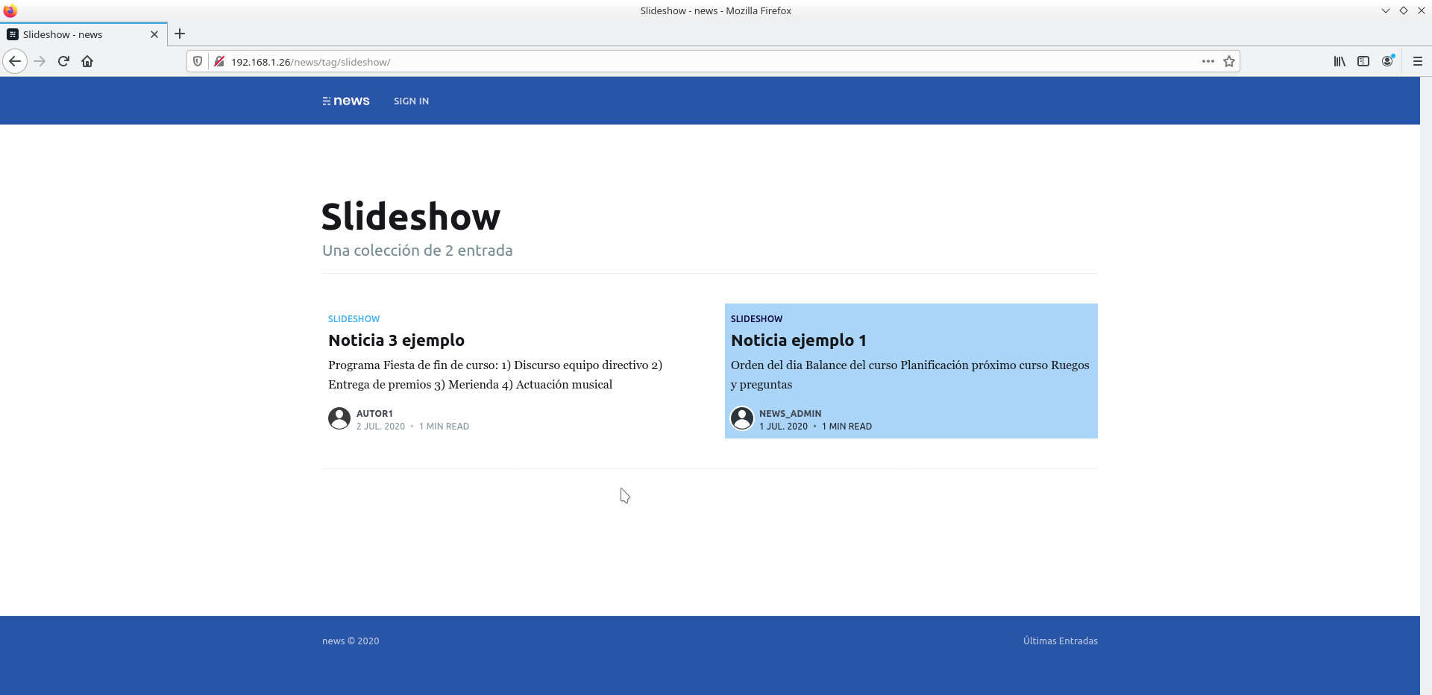Click SIGN IN in the site header
1432x695 pixels.
(411, 101)
